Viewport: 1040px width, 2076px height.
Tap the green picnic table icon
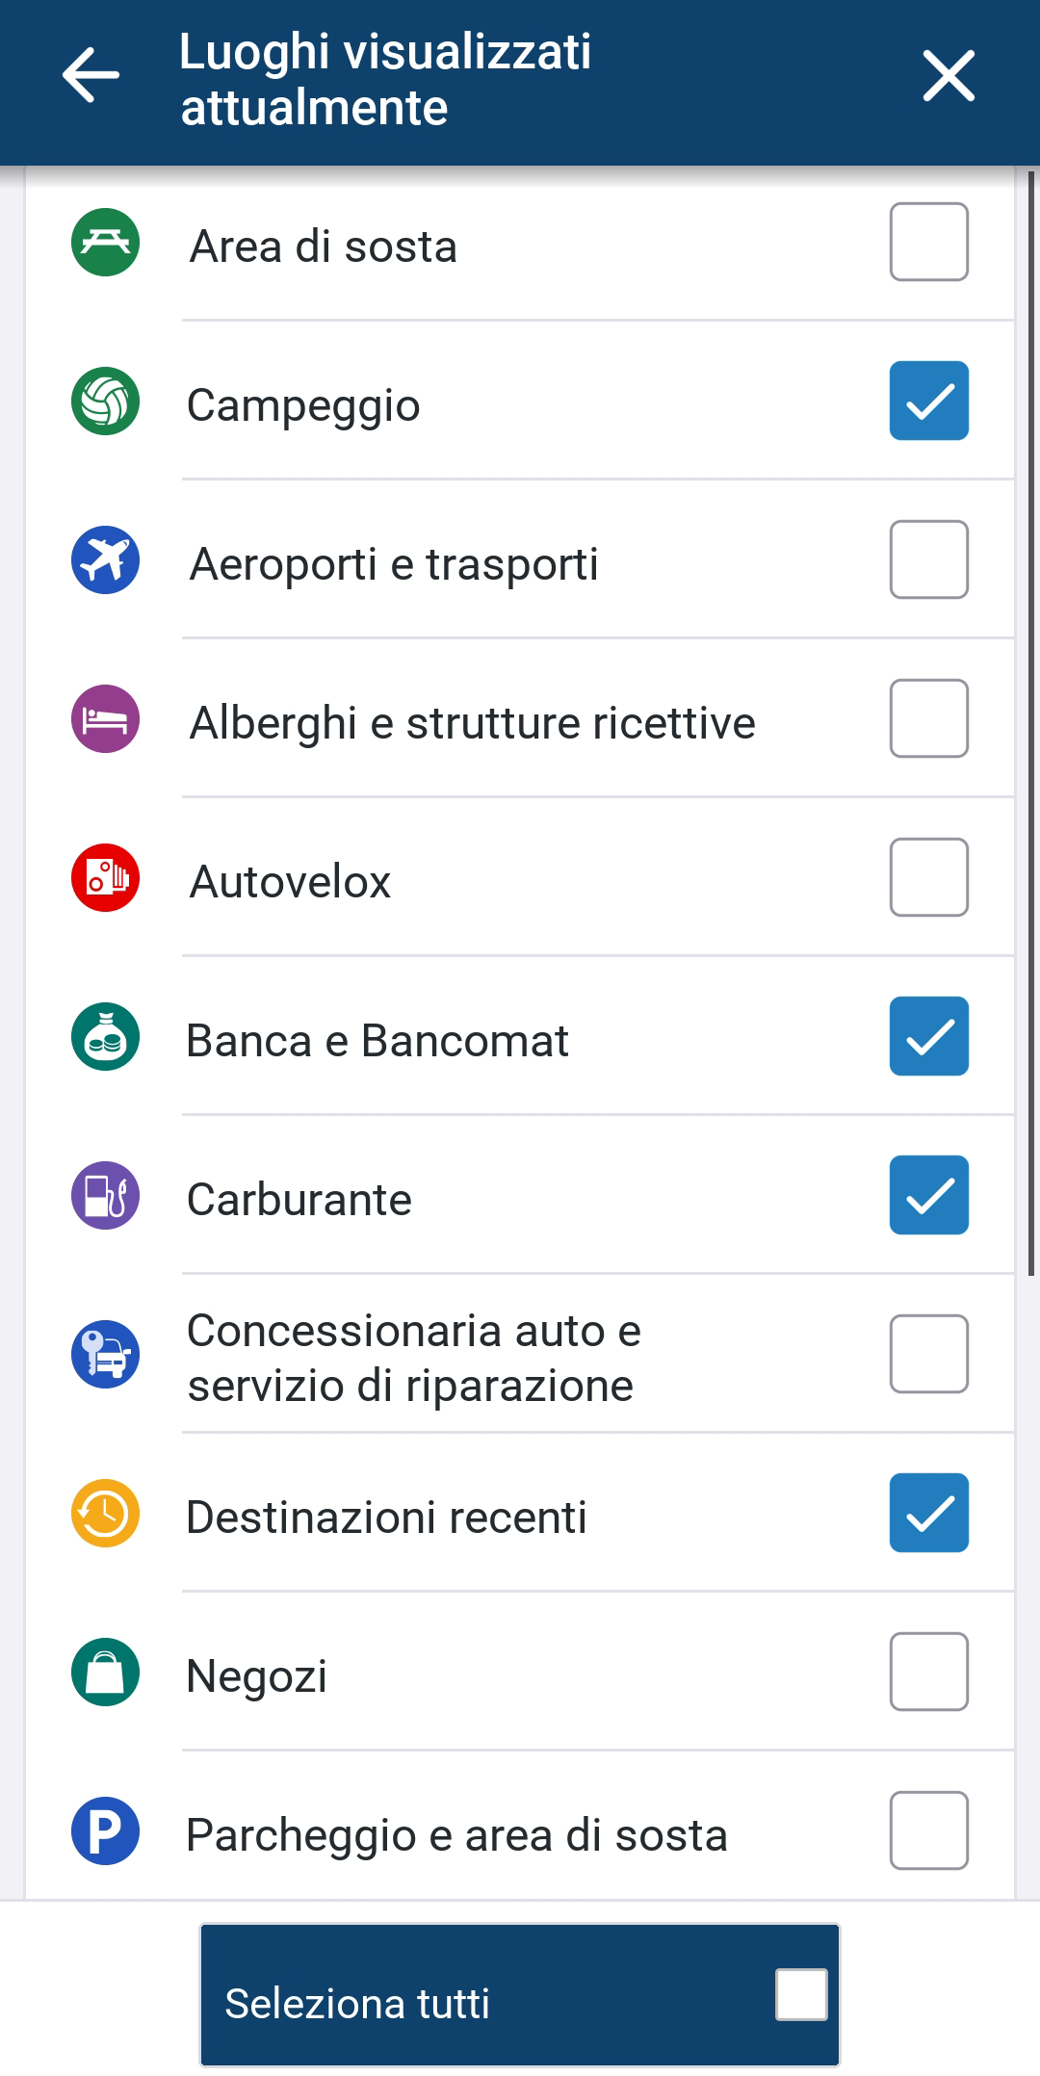[106, 242]
